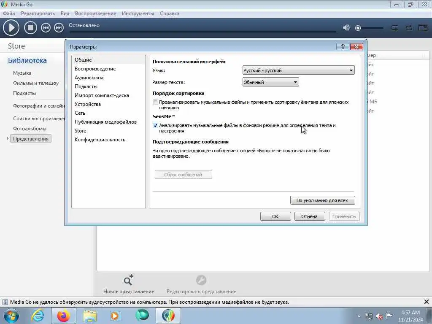Open Подкасты in the library sidebar
This screenshot has width=432, height=324.
pos(24,93)
